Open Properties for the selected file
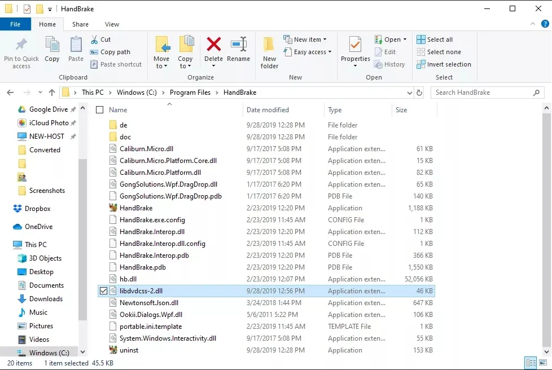The width and height of the screenshot is (552, 370). (355, 51)
